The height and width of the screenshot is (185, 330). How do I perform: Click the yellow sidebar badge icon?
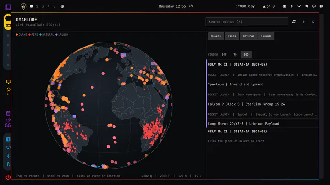(x=8, y=18)
